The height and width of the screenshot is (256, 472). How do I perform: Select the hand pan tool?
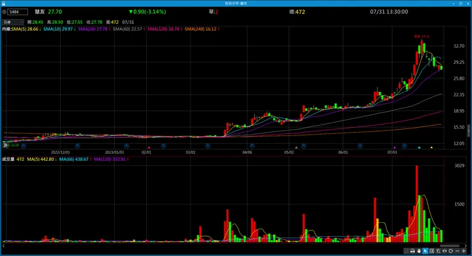(418, 251)
